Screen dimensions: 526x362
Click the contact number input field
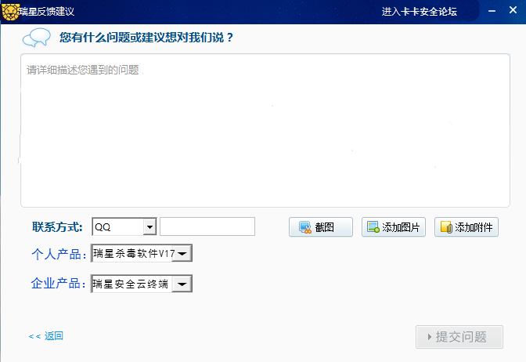coord(207,226)
